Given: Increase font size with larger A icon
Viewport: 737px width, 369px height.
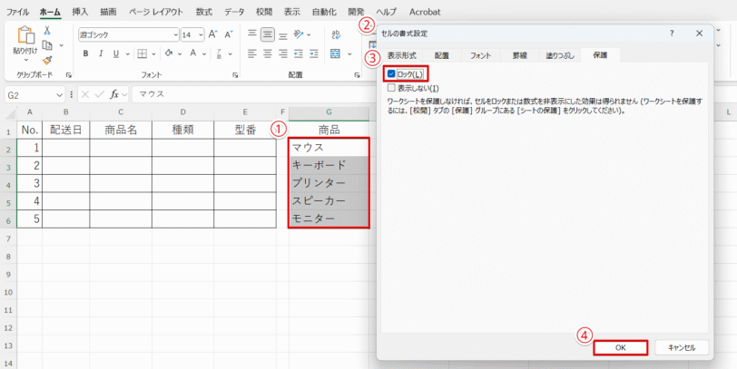Looking at the screenshot, I should [x=213, y=34].
